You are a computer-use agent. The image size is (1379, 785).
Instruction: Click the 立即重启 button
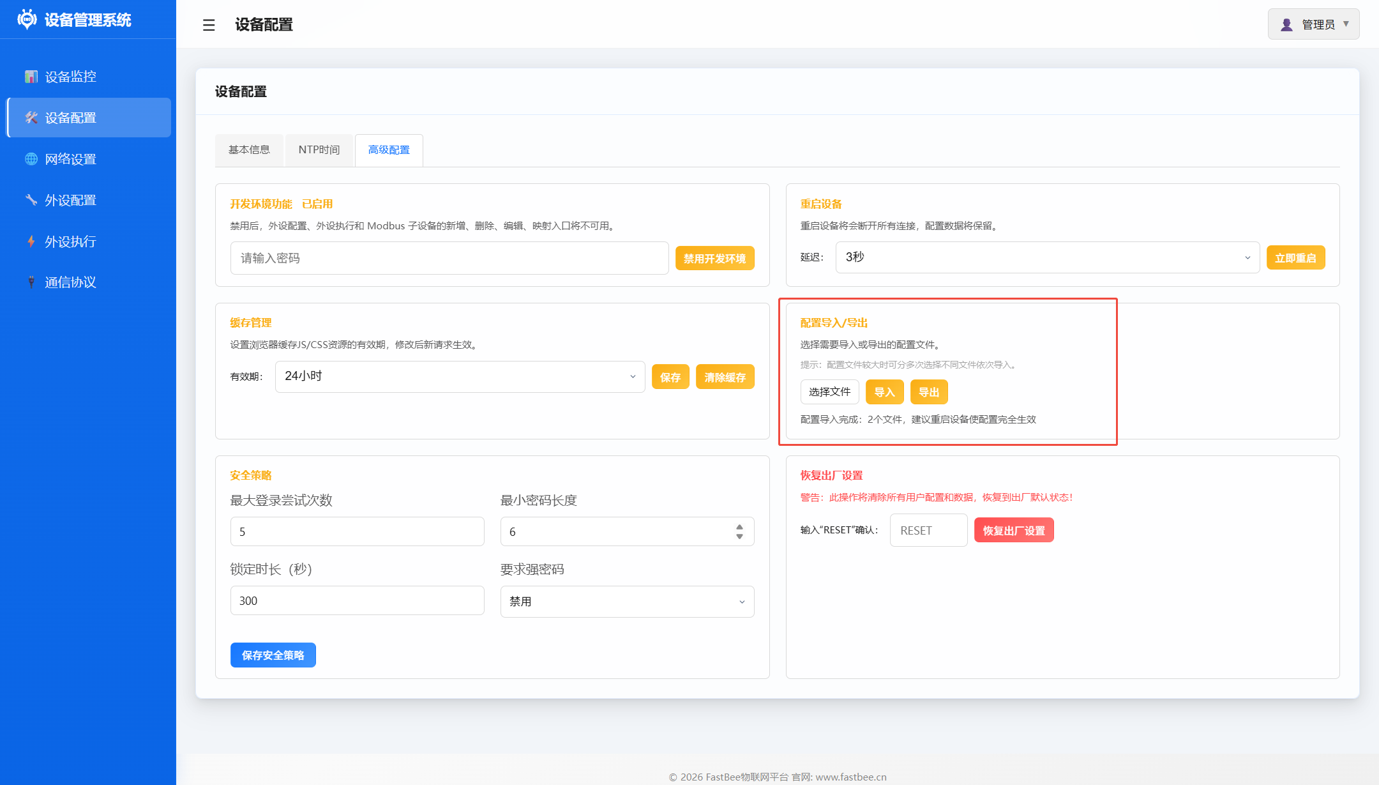pyautogui.click(x=1295, y=258)
